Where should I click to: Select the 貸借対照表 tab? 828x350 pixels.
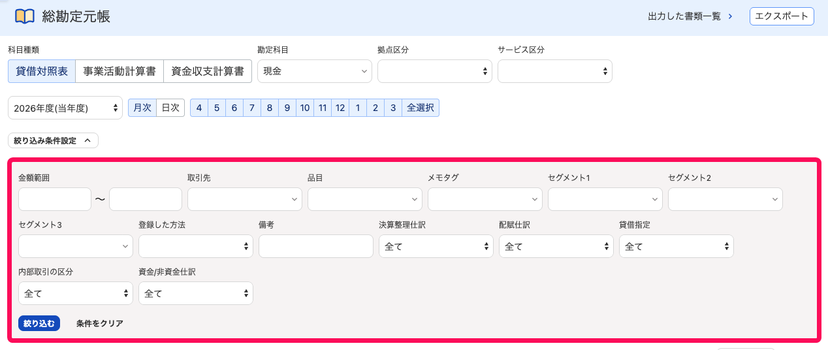[x=42, y=71]
